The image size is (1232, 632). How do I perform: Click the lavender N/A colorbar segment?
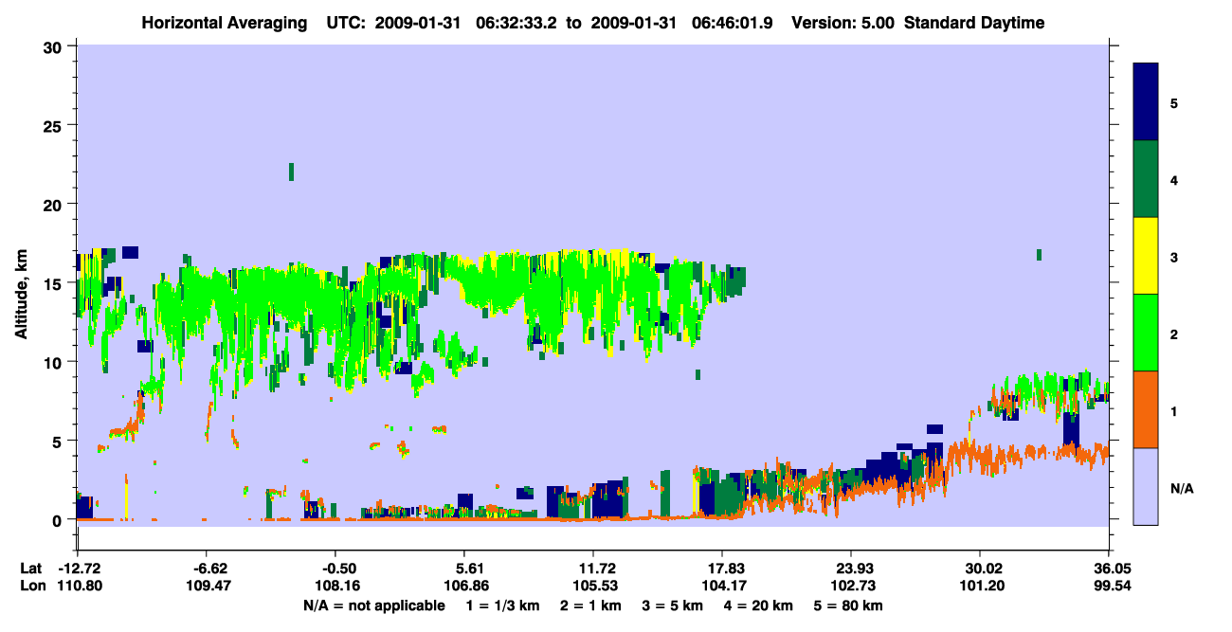tap(1146, 486)
